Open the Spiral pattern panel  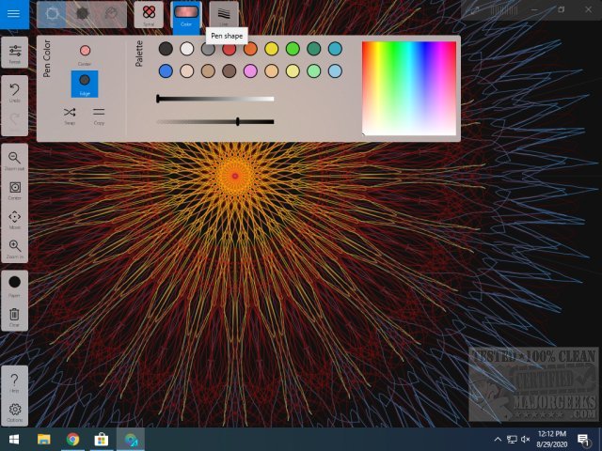click(x=149, y=14)
